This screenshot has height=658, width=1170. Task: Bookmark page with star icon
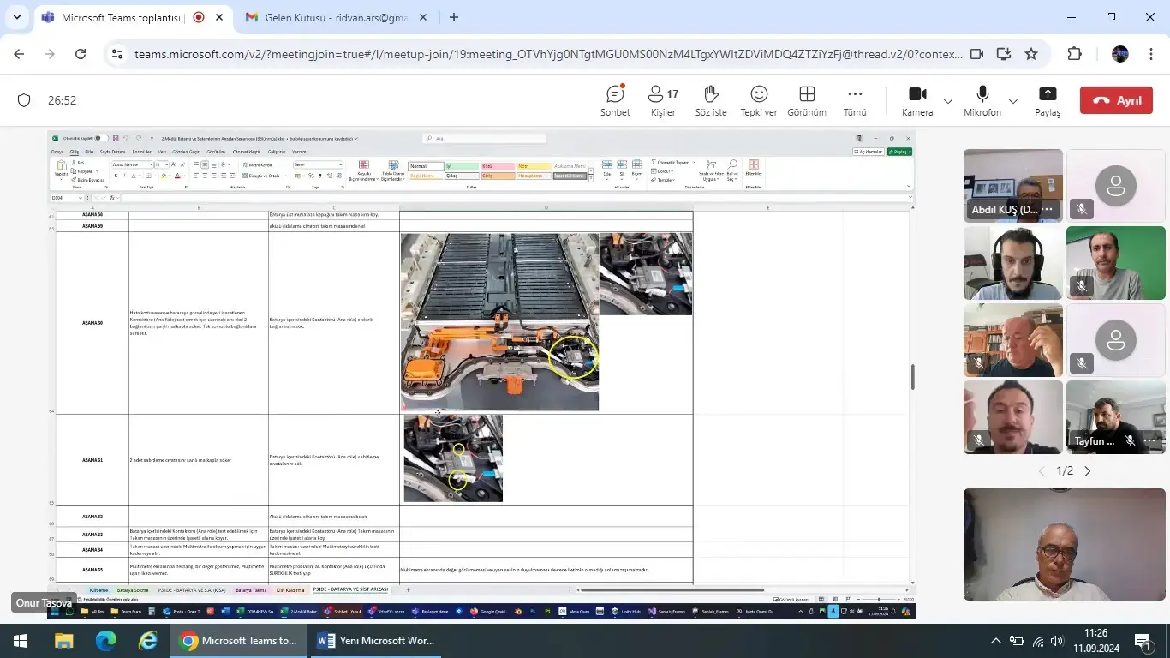click(1031, 54)
